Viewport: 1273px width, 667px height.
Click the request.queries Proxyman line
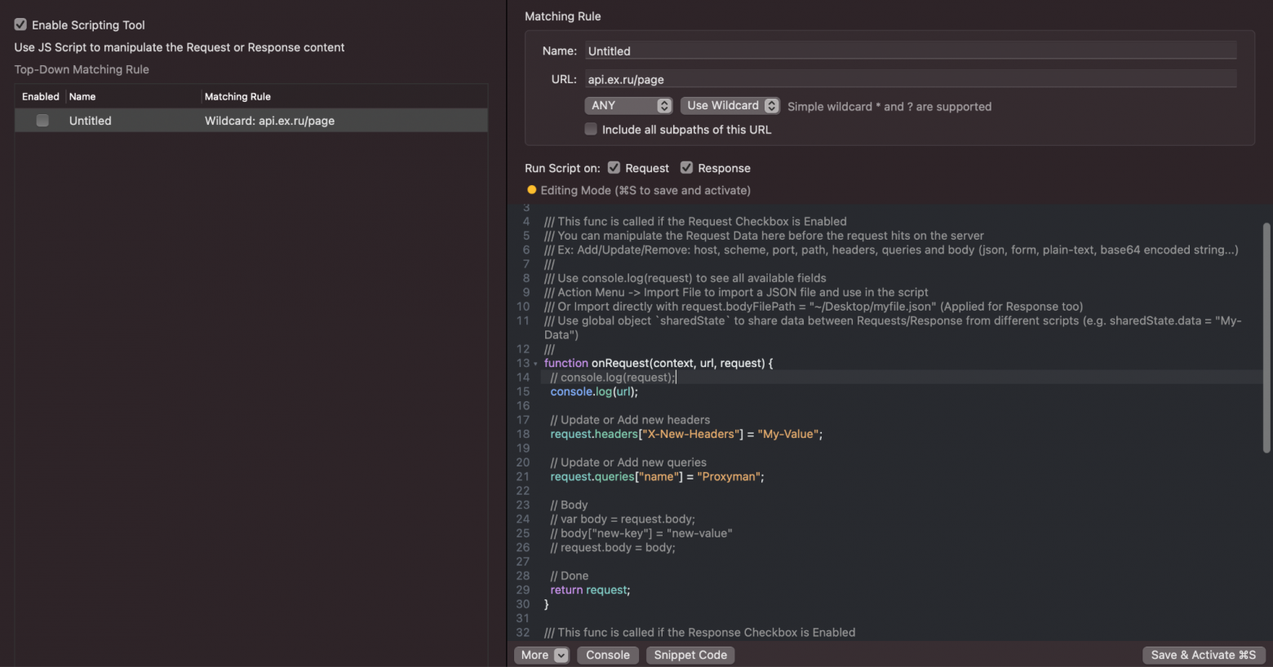[x=657, y=476]
